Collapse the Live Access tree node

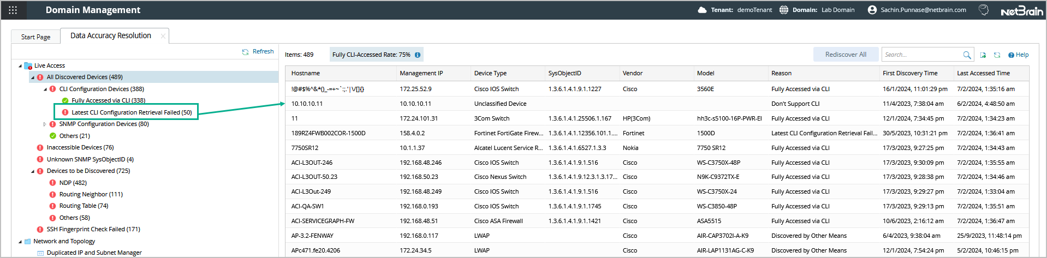20,66
